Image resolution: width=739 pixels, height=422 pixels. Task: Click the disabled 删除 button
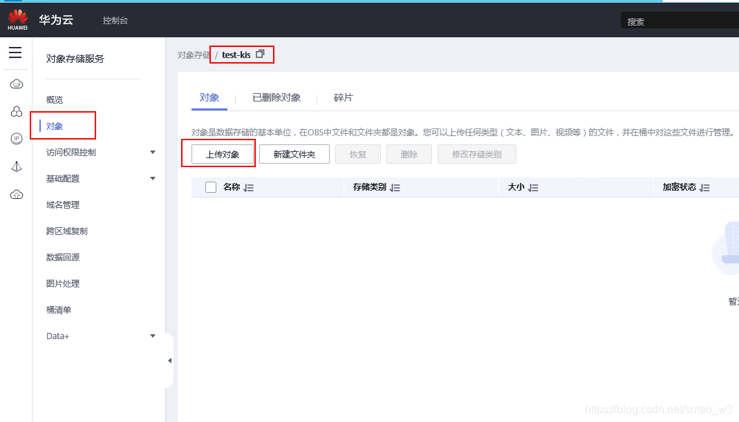(x=409, y=154)
